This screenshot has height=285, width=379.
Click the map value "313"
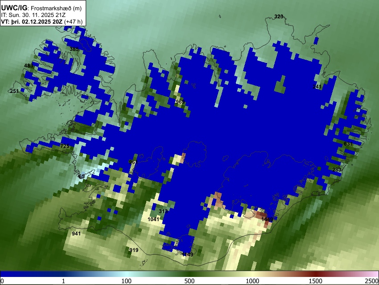pyautogui.click(x=163, y=211)
